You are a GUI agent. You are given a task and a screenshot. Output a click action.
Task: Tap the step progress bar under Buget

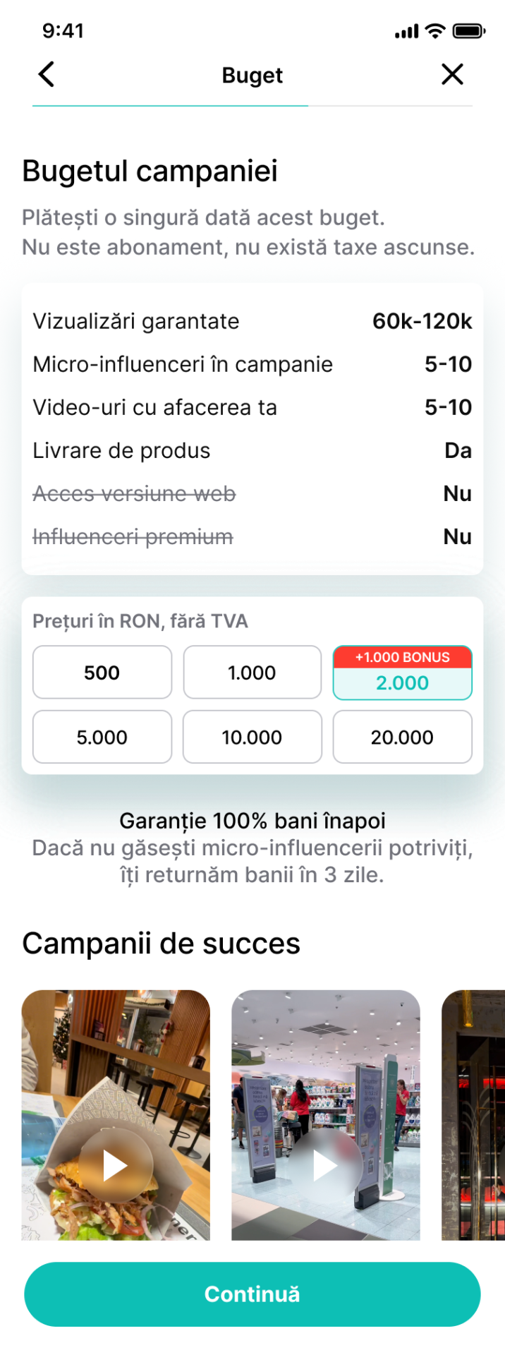(x=252, y=106)
